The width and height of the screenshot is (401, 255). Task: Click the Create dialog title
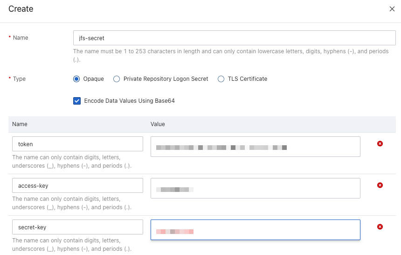(x=21, y=9)
